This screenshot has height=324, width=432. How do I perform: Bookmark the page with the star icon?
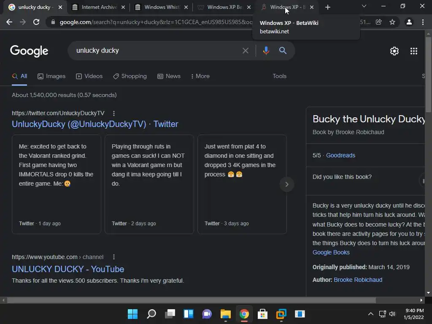[x=392, y=22]
